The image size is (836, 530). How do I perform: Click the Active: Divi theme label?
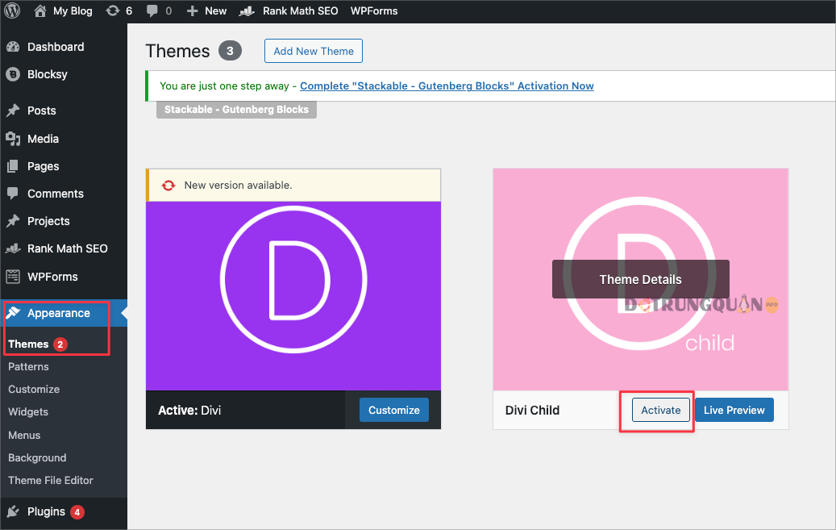(189, 410)
